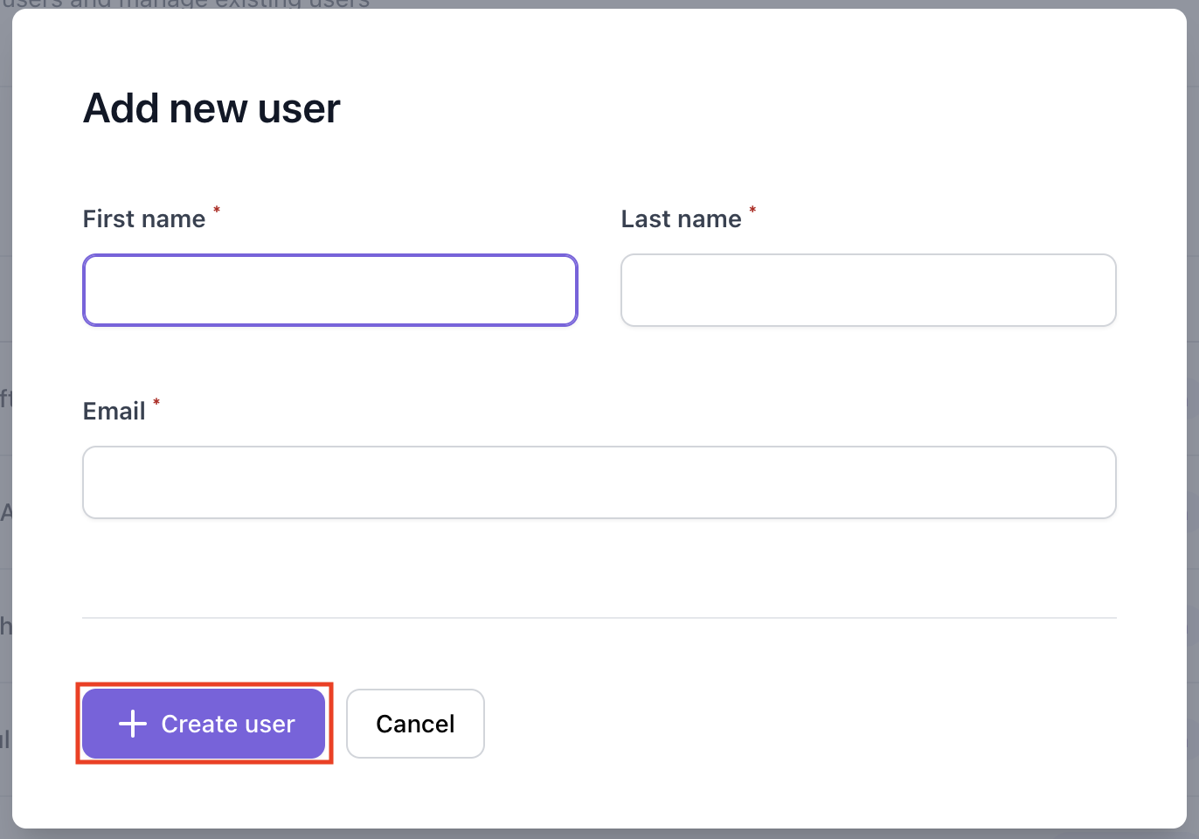Screen dimensions: 1199x839
Task: Select the Email input field
Action: [599, 482]
